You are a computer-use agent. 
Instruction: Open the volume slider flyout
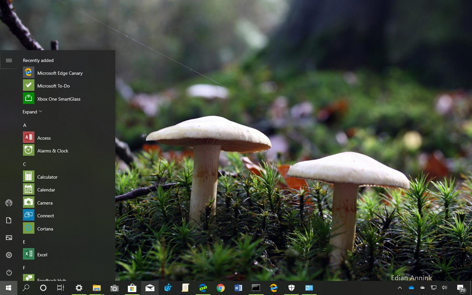(x=444, y=288)
